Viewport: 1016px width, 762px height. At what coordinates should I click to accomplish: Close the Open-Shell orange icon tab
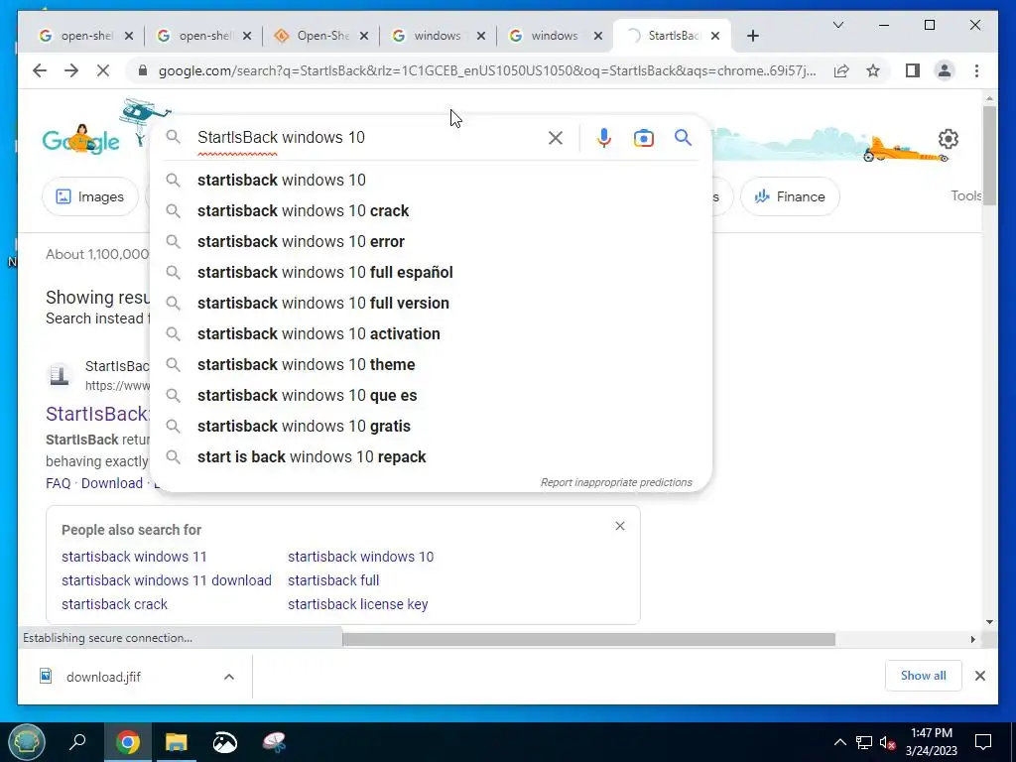point(364,36)
